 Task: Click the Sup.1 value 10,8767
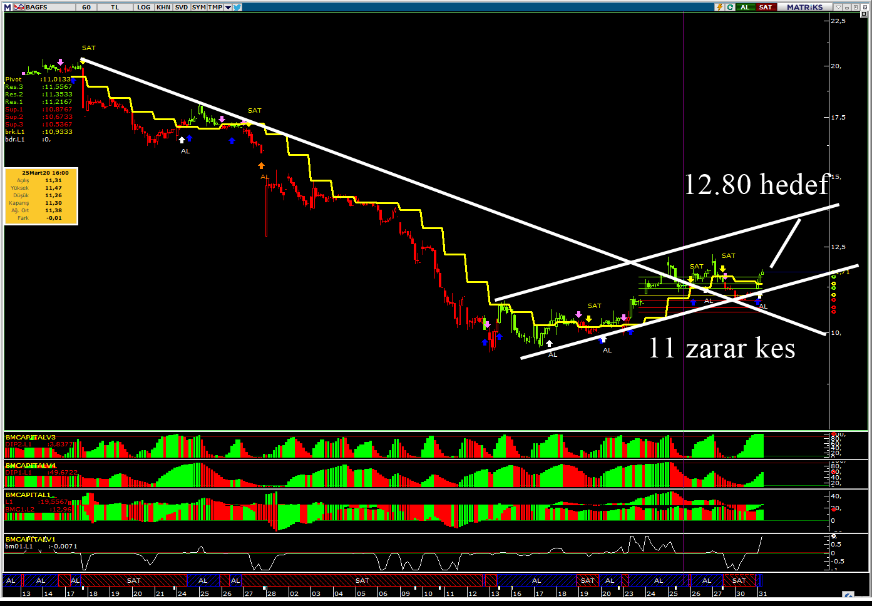point(57,110)
